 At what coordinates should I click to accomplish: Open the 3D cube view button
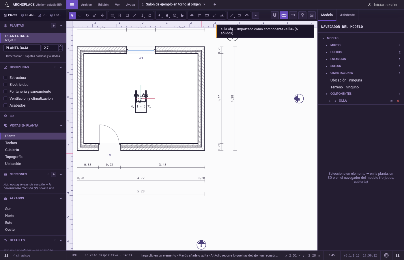pyautogui.click(x=302, y=15)
